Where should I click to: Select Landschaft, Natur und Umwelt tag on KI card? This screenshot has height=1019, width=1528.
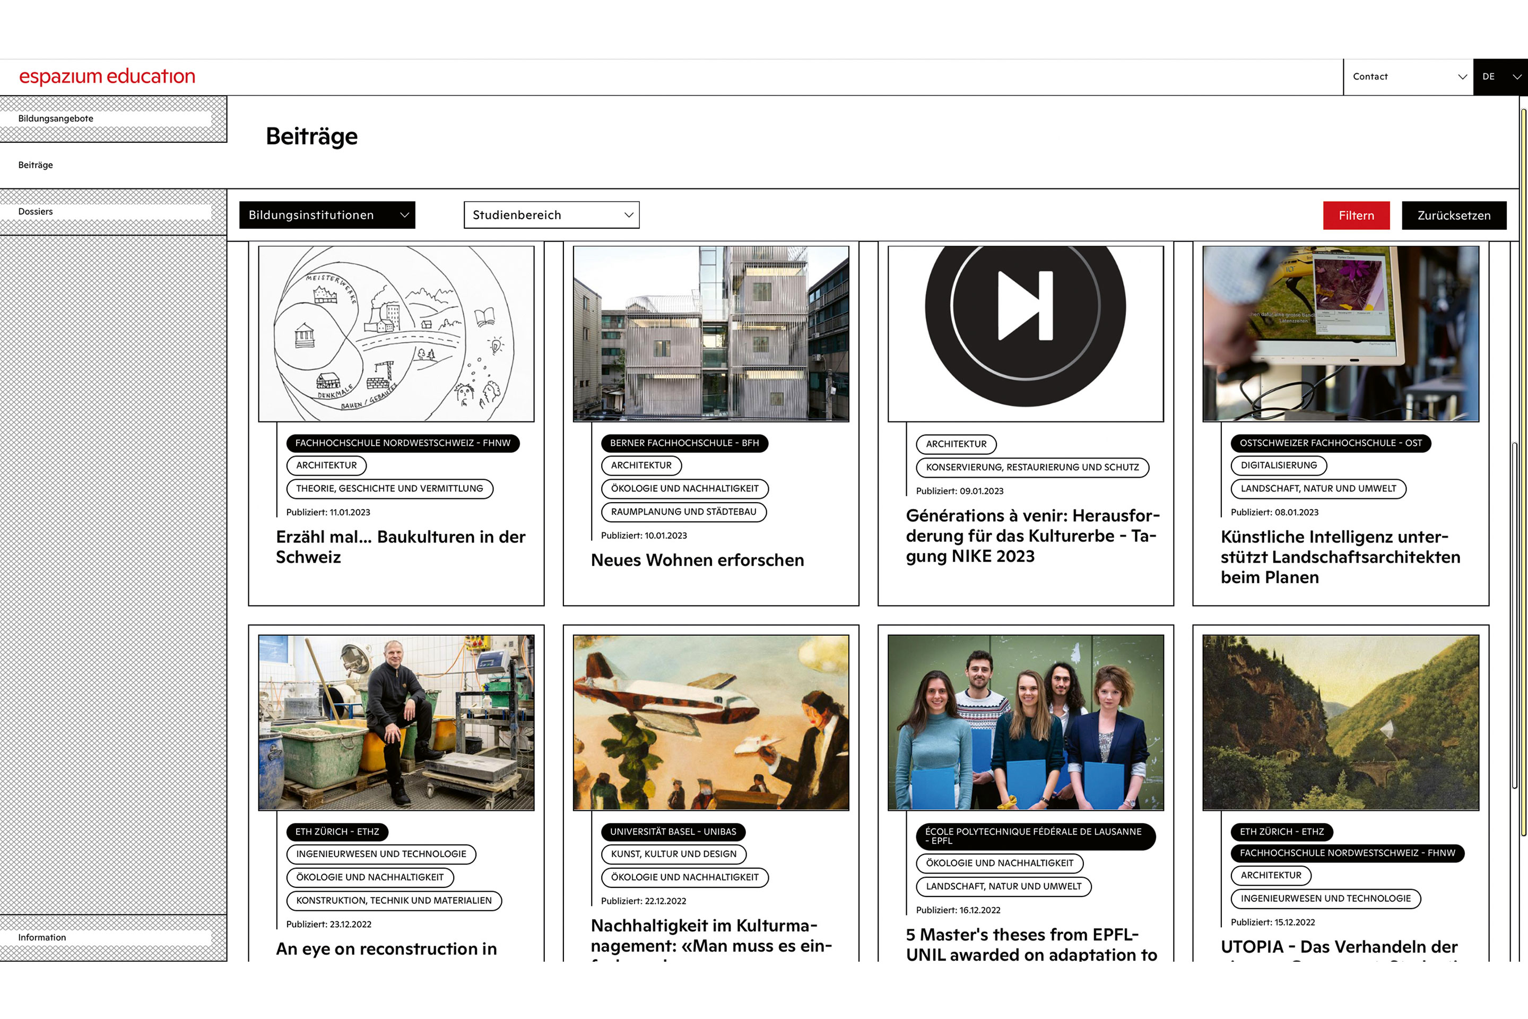pos(1319,489)
